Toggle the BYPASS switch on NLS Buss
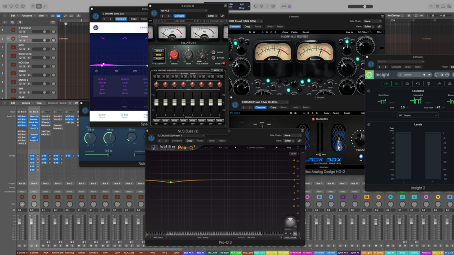The width and height of the screenshot is (454, 255). click(213, 58)
